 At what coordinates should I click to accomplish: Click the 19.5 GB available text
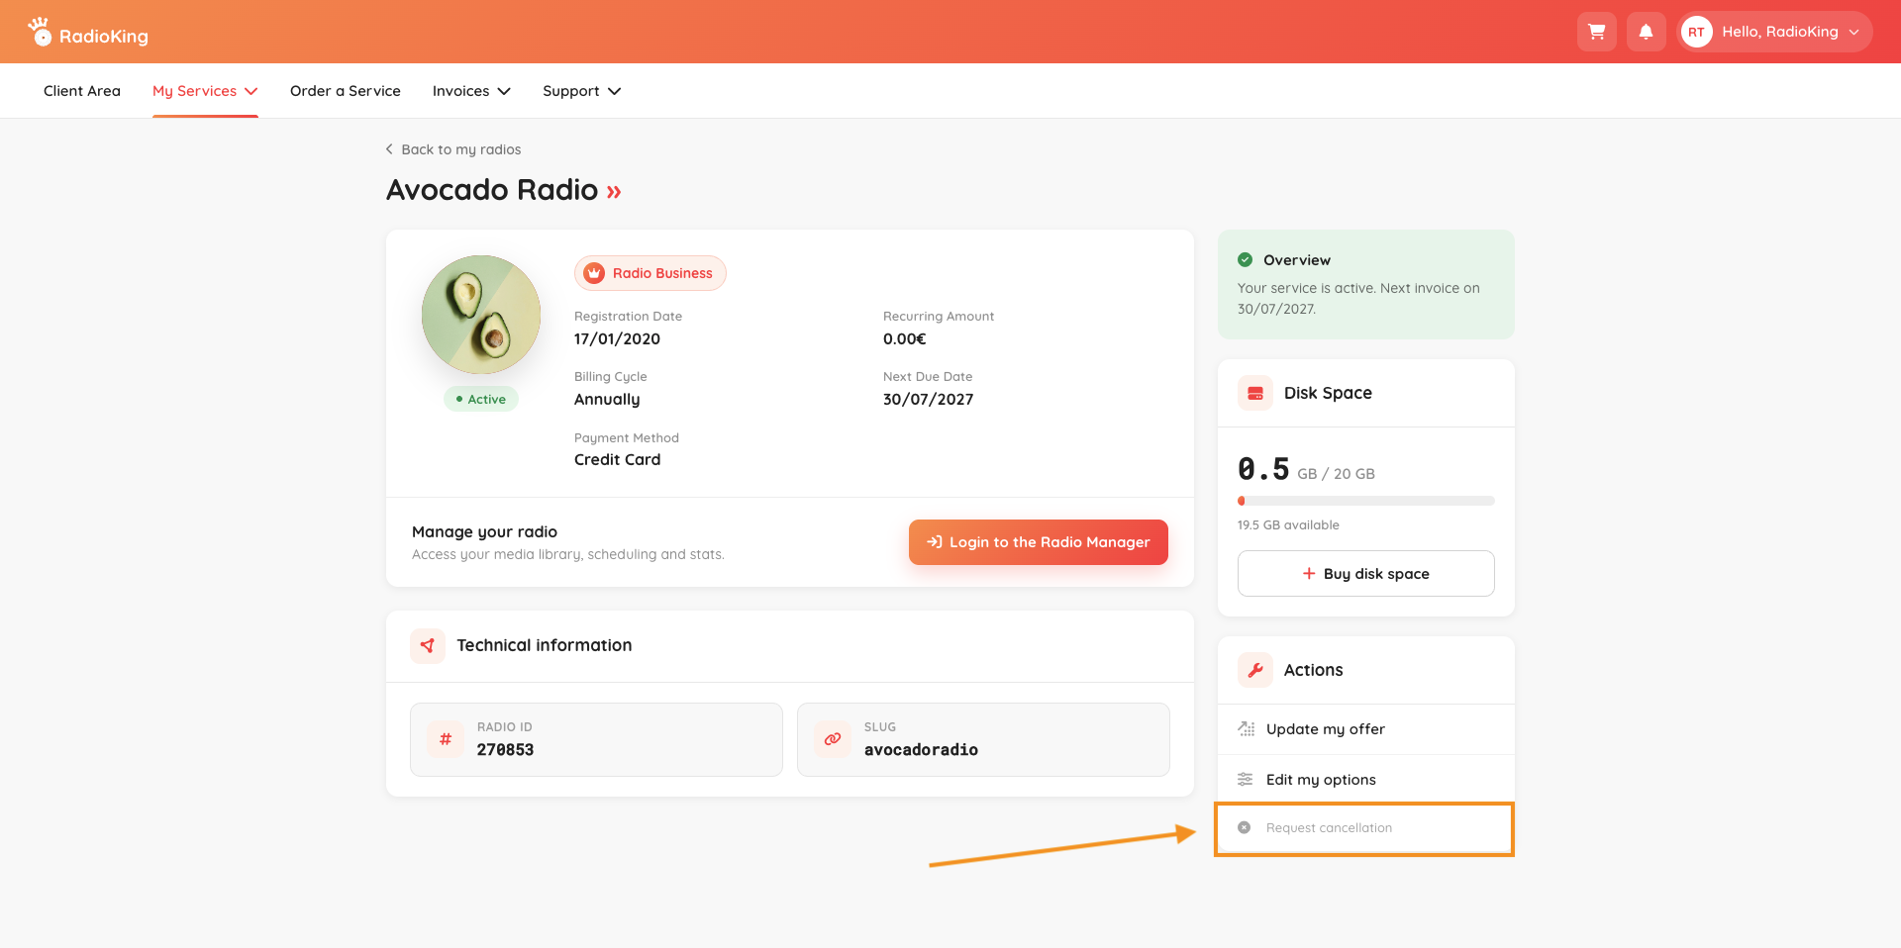pyautogui.click(x=1288, y=525)
